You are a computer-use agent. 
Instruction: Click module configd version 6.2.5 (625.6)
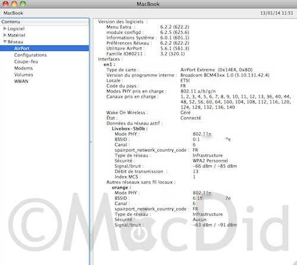coord(175,32)
